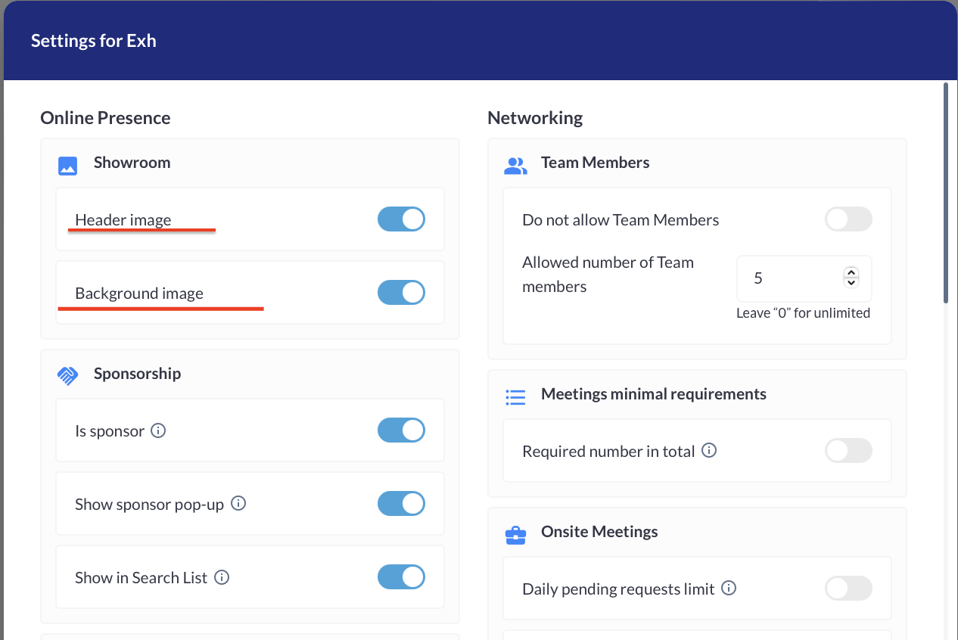958x640 pixels.
Task: Enable Required number in total toggle
Action: tap(848, 452)
